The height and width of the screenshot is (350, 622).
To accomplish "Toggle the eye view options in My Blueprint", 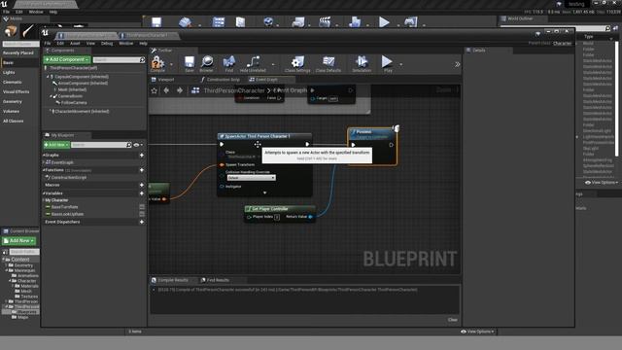I will pyautogui.click(x=138, y=145).
